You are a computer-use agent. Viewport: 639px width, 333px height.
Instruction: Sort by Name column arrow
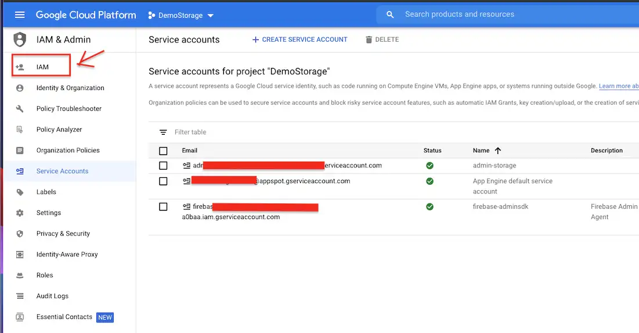click(x=497, y=151)
